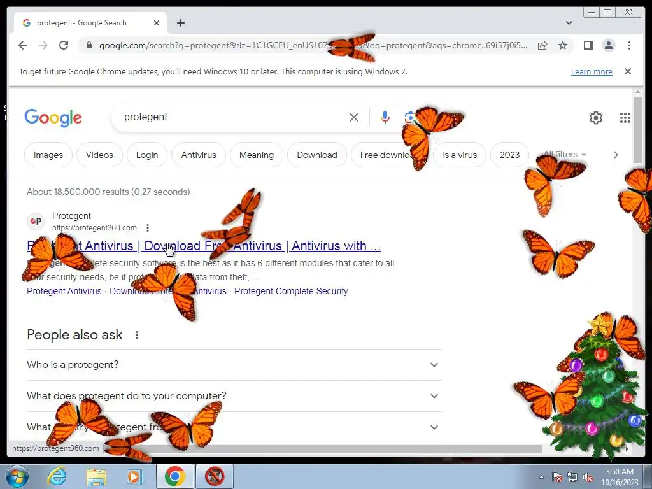Filter results by Images

pos(48,155)
